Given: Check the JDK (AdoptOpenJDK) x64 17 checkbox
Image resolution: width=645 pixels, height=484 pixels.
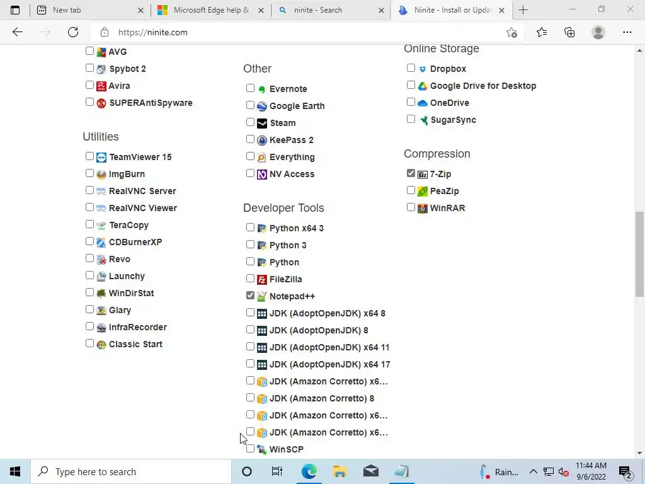Looking at the screenshot, I should click(250, 364).
